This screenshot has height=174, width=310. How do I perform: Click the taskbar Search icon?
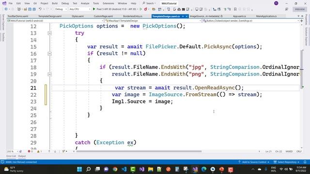coord(88,169)
